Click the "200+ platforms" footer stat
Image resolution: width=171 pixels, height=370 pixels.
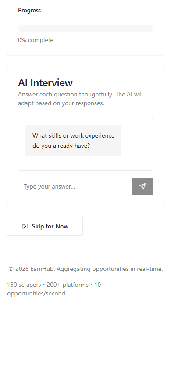68,285
